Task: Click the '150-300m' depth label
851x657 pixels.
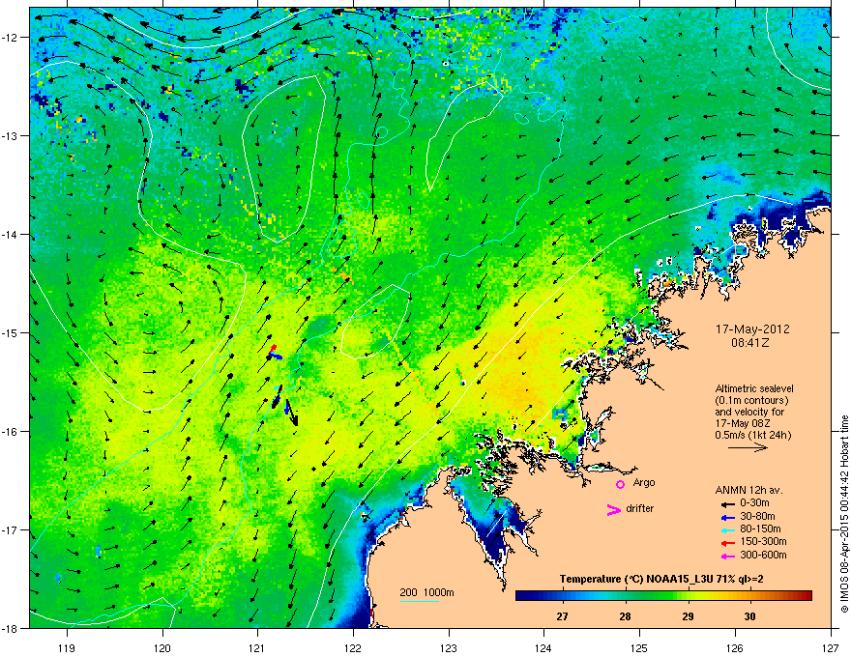Action: coord(763,541)
